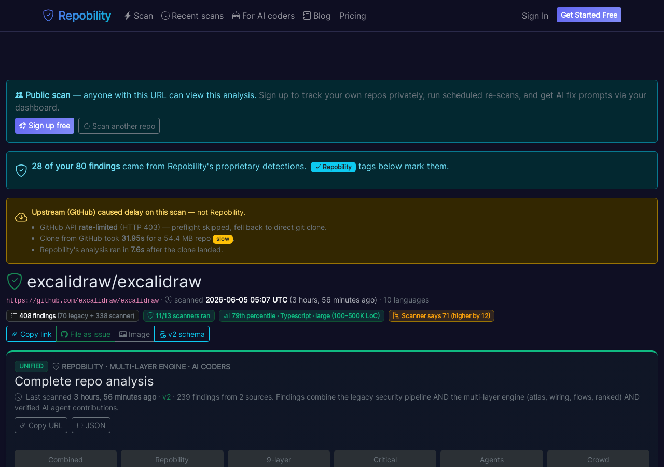Switch to the Crowd tab
Image resolution: width=664 pixels, height=467 pixels.
(598, 460)
